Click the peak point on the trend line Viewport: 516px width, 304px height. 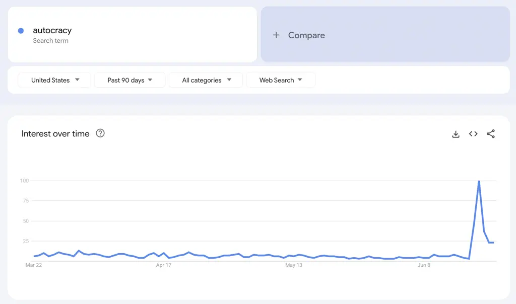479,181
